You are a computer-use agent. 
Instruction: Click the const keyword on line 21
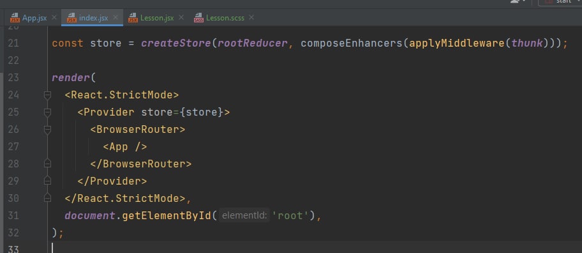pyautogui.click(x=68, y=43)
